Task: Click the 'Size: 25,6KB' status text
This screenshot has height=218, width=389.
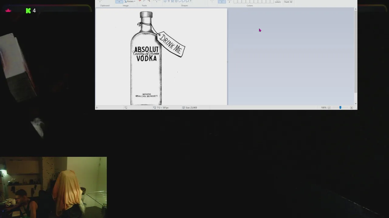Action: tap(191, 107)
